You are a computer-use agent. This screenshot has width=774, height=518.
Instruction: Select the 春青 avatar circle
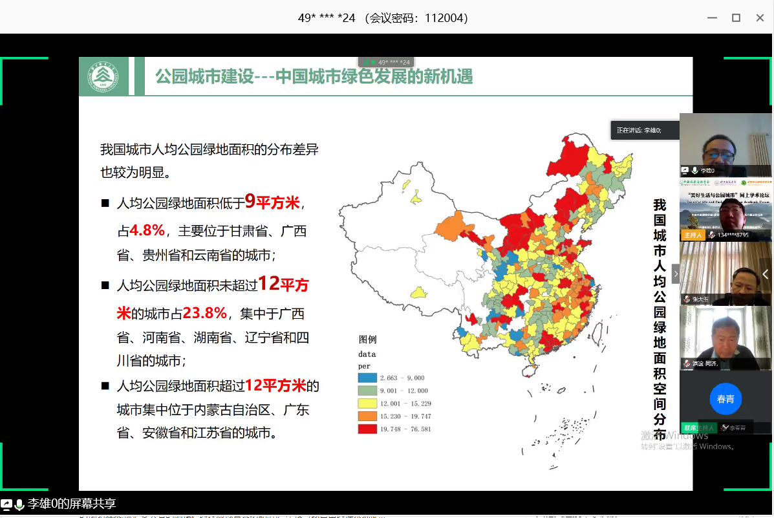pos(726,399)
